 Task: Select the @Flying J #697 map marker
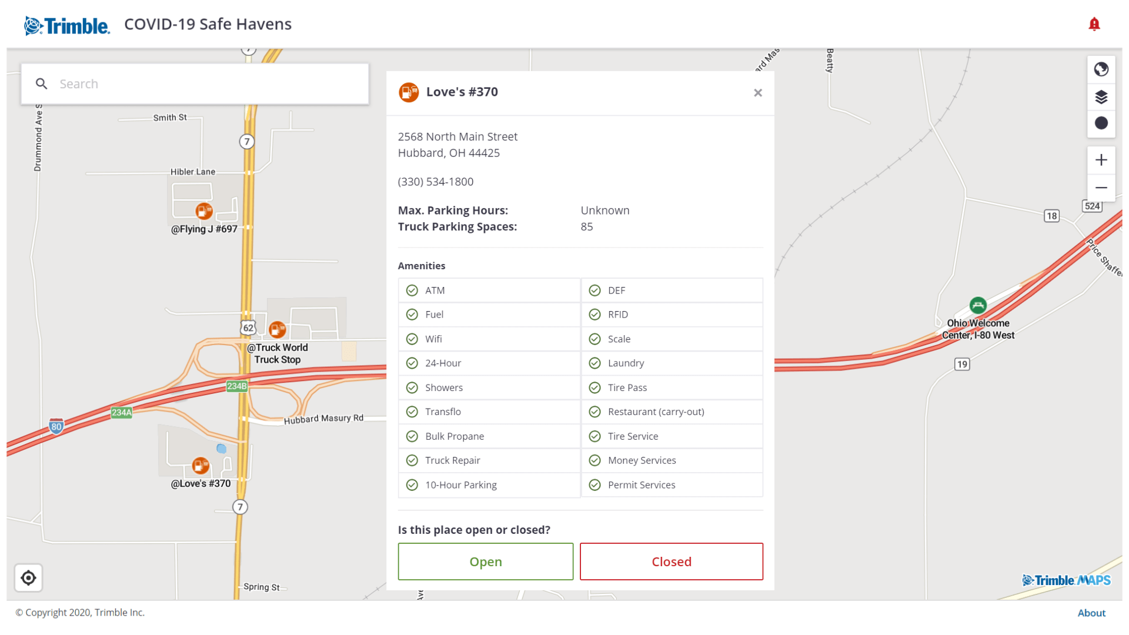(x=204, y=212)
